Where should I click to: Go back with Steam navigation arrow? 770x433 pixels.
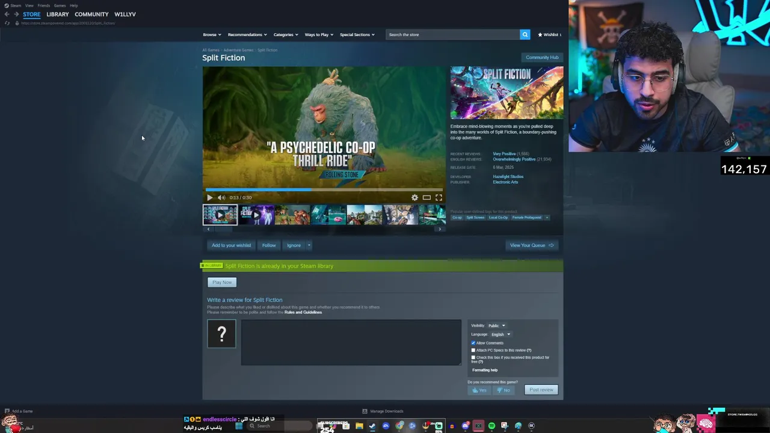click(x=7, y=14)
